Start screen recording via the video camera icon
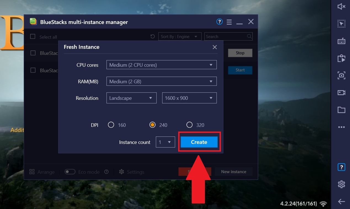The image size is (350, 209). pos(341,93)
